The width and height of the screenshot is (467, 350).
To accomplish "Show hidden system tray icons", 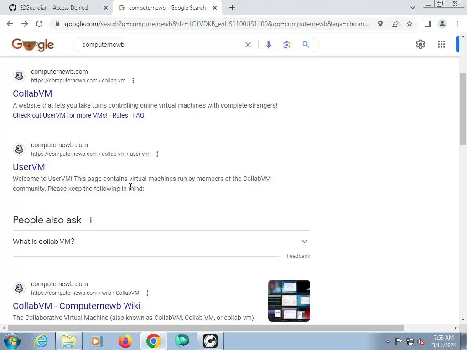I will (x=388, y=341).
